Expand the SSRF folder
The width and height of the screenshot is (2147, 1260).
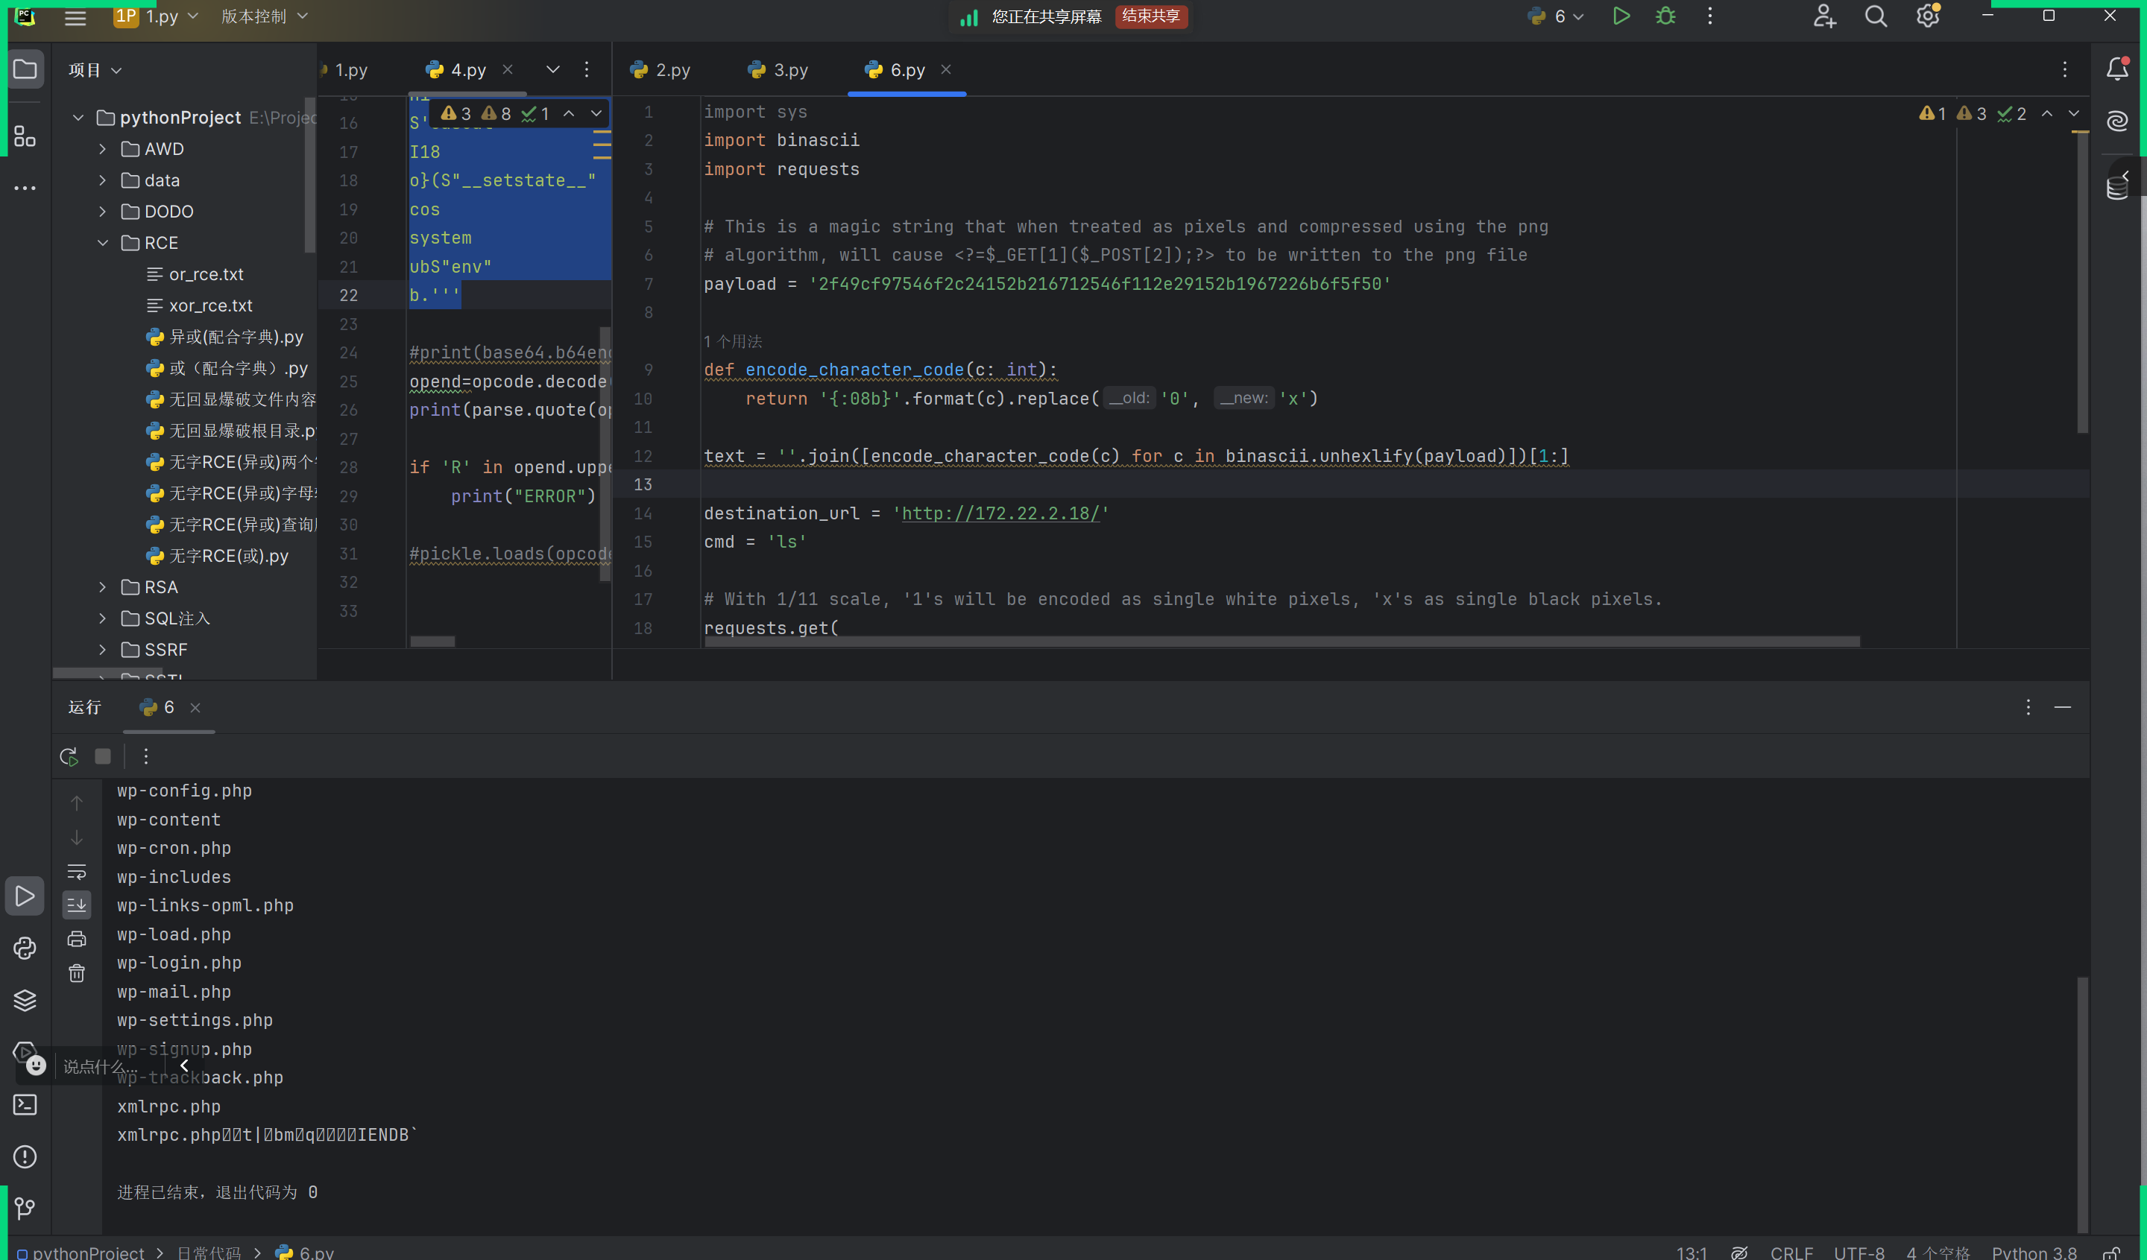(102, 650)
